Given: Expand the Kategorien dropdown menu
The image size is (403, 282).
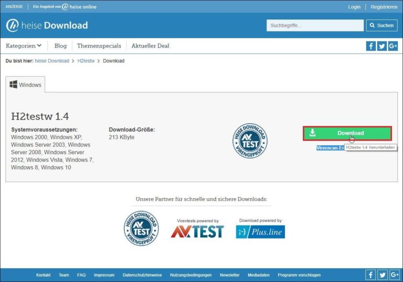Looking at the screenshot, I should pyautogui.click(x=24, y=46).
